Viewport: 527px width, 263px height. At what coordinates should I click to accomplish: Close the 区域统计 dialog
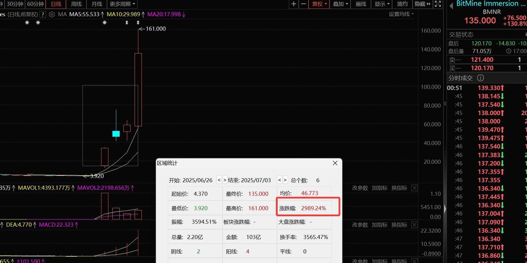click(x=335, y=163)
